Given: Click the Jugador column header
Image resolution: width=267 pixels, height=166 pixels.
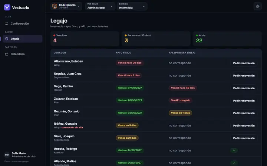Looking at the screenshot, I should click(x=60, y=53).
